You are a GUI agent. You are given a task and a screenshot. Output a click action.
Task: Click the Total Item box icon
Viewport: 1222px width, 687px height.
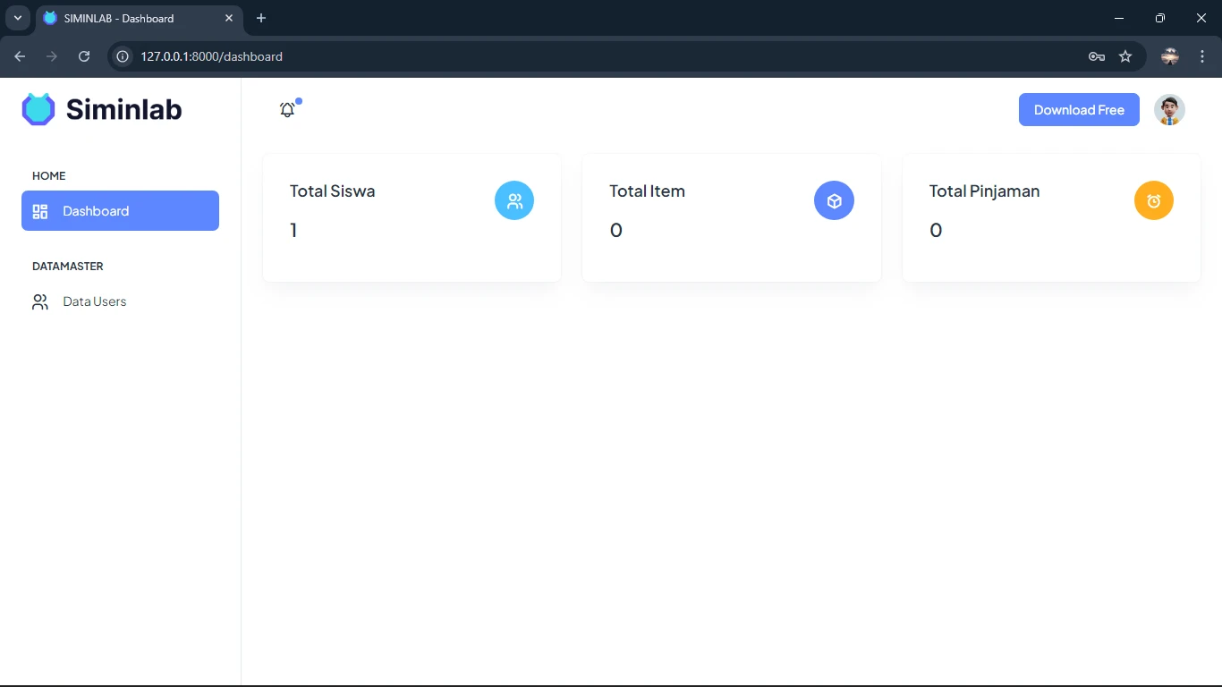pos(834,201)
